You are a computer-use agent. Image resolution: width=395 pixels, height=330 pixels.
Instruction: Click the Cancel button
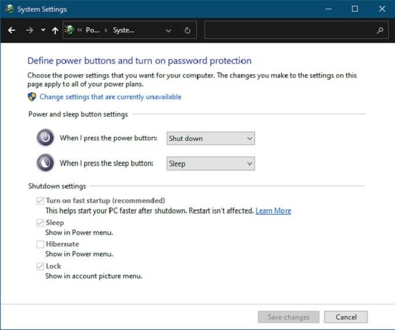click(x=346, y=317)
